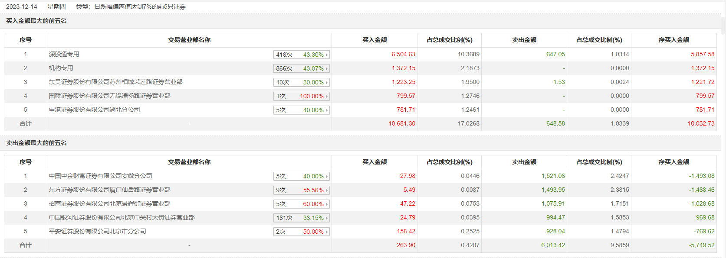This screenshot has width=726, height=258.
Task: Expand the 9次 55.56% stats box
Action: click(302, 190)
